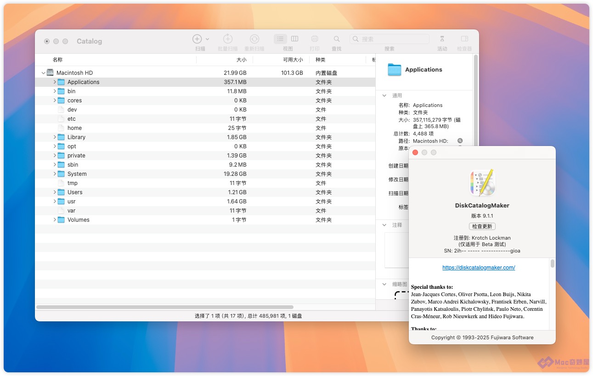This screenshot has width=593, height=376.
Task: Click the Scan (扫描) plus icon
Action: pos(197,39)
